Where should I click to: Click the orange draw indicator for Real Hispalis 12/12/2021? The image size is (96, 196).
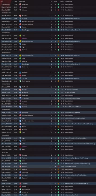click(58, 81)
